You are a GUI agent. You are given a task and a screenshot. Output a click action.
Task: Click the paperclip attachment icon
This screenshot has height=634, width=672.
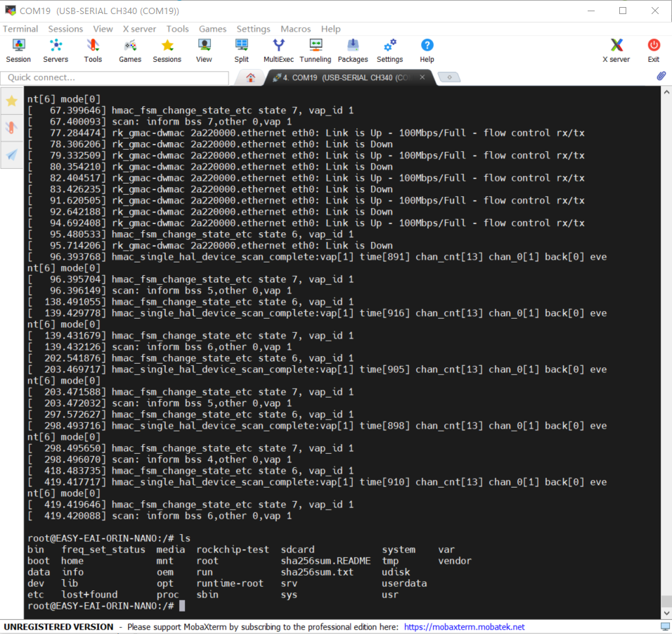coord(661,76)
